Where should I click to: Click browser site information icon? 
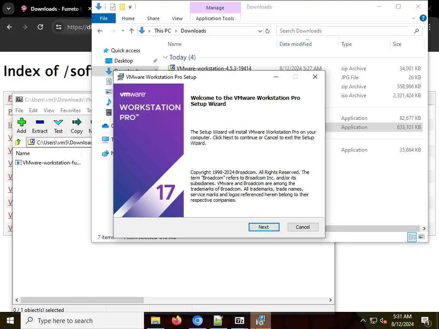pos(58,27)
